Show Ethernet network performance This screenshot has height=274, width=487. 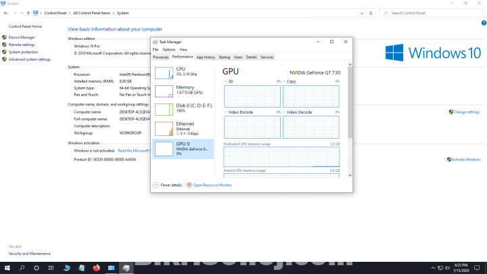click(x=164, y=128)
